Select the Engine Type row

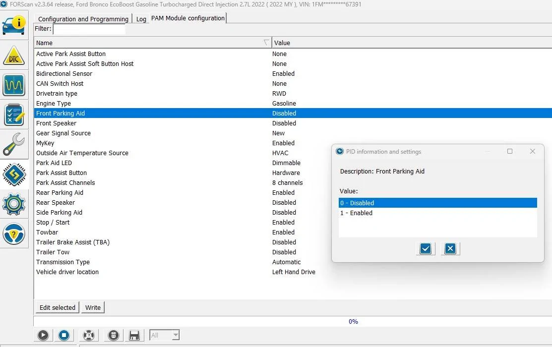coord(293,103)
